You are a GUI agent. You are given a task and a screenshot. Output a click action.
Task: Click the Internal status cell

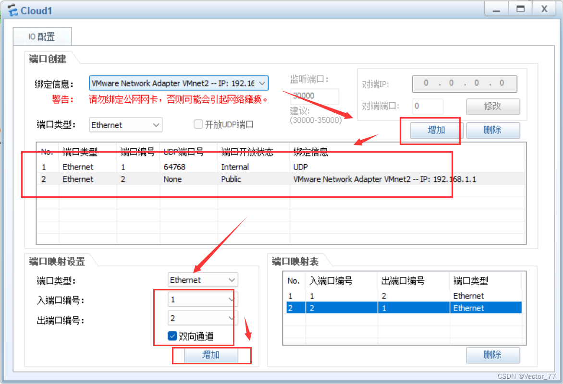(x=235, y=167)
